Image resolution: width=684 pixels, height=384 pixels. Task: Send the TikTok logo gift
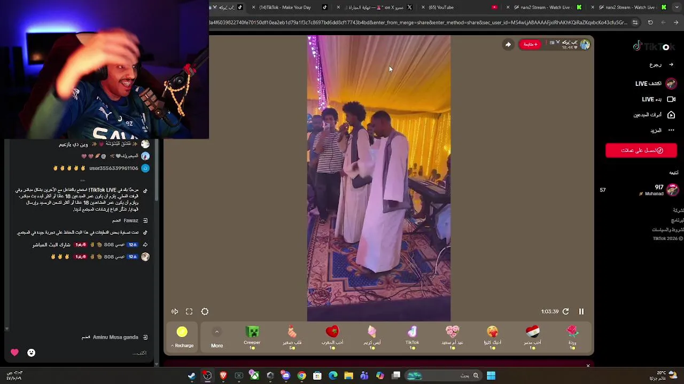coord(412,338)
